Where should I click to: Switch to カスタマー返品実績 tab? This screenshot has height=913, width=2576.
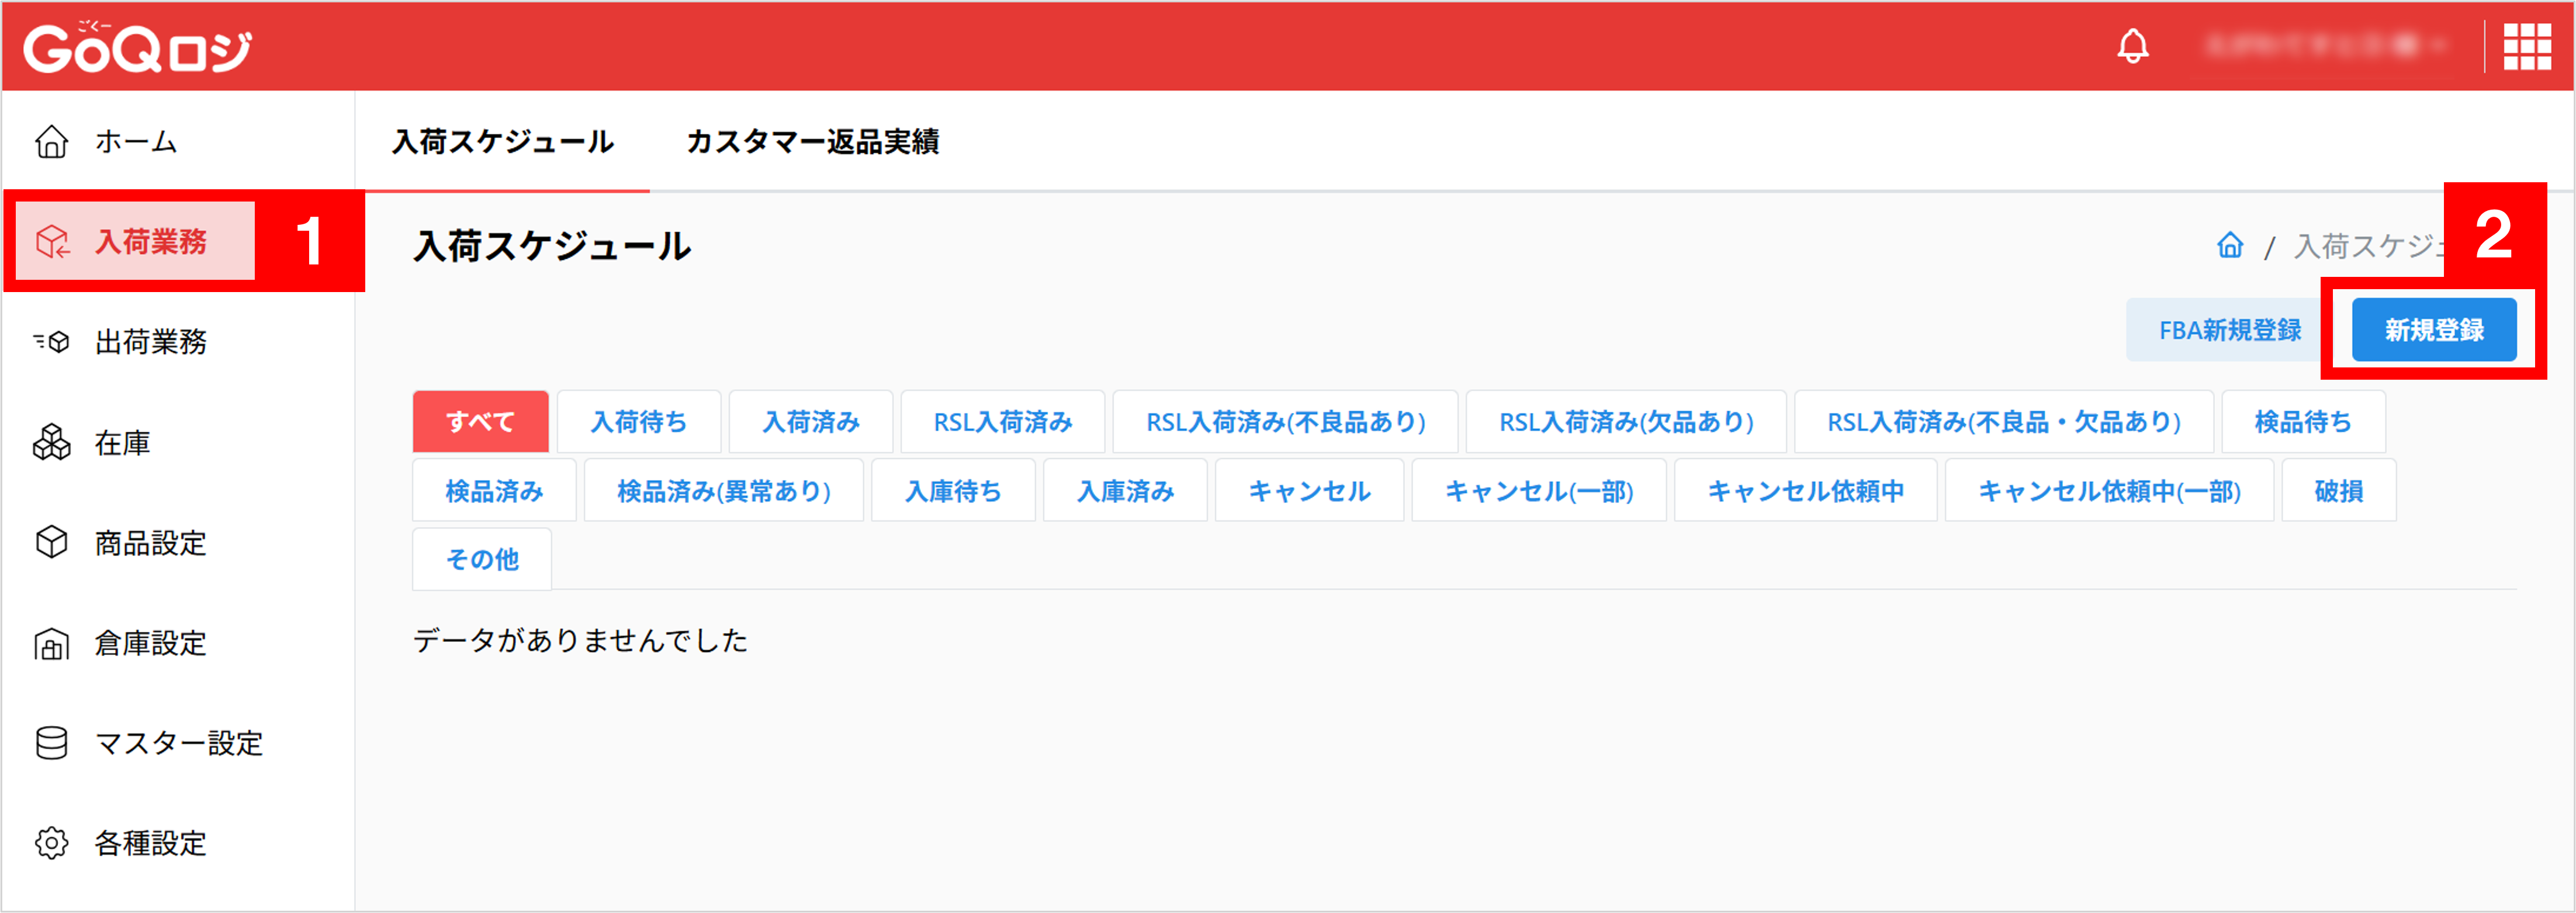coord(812,142)
